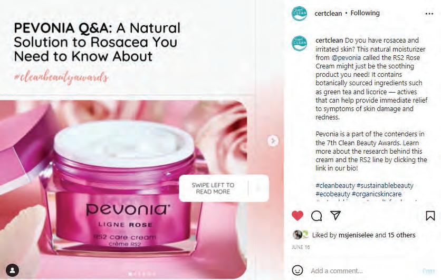
Task: Show the 15 others who liked
Action: point(401,235)
